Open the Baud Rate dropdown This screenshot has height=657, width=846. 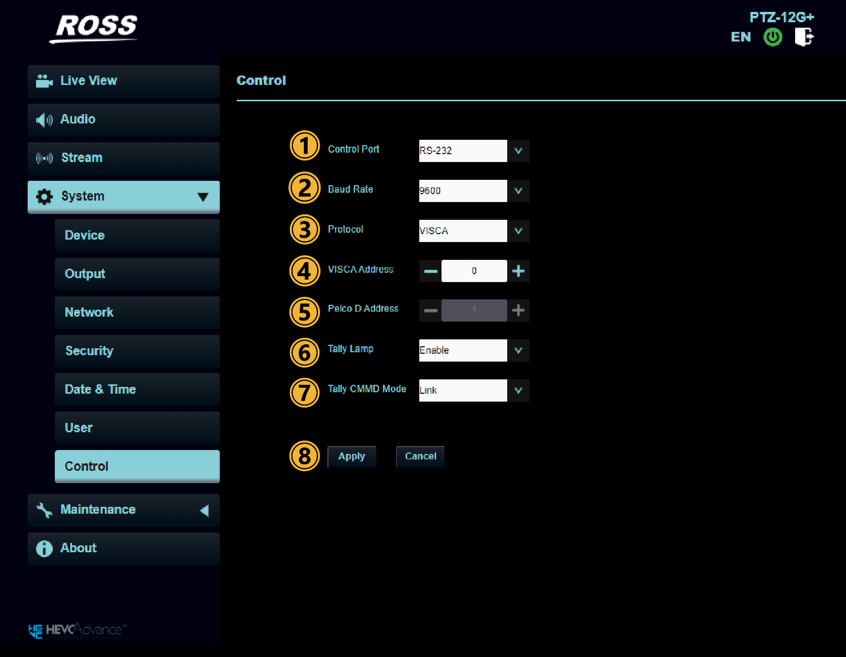518,191
